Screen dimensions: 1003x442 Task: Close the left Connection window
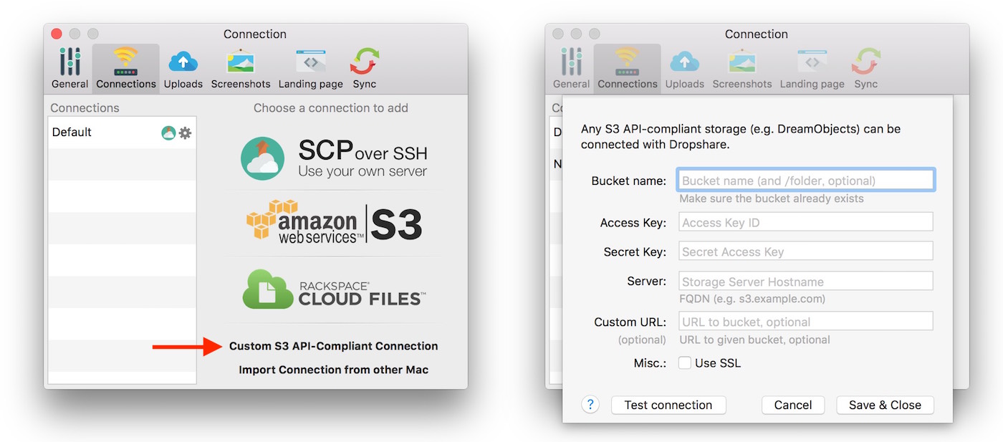57,34
